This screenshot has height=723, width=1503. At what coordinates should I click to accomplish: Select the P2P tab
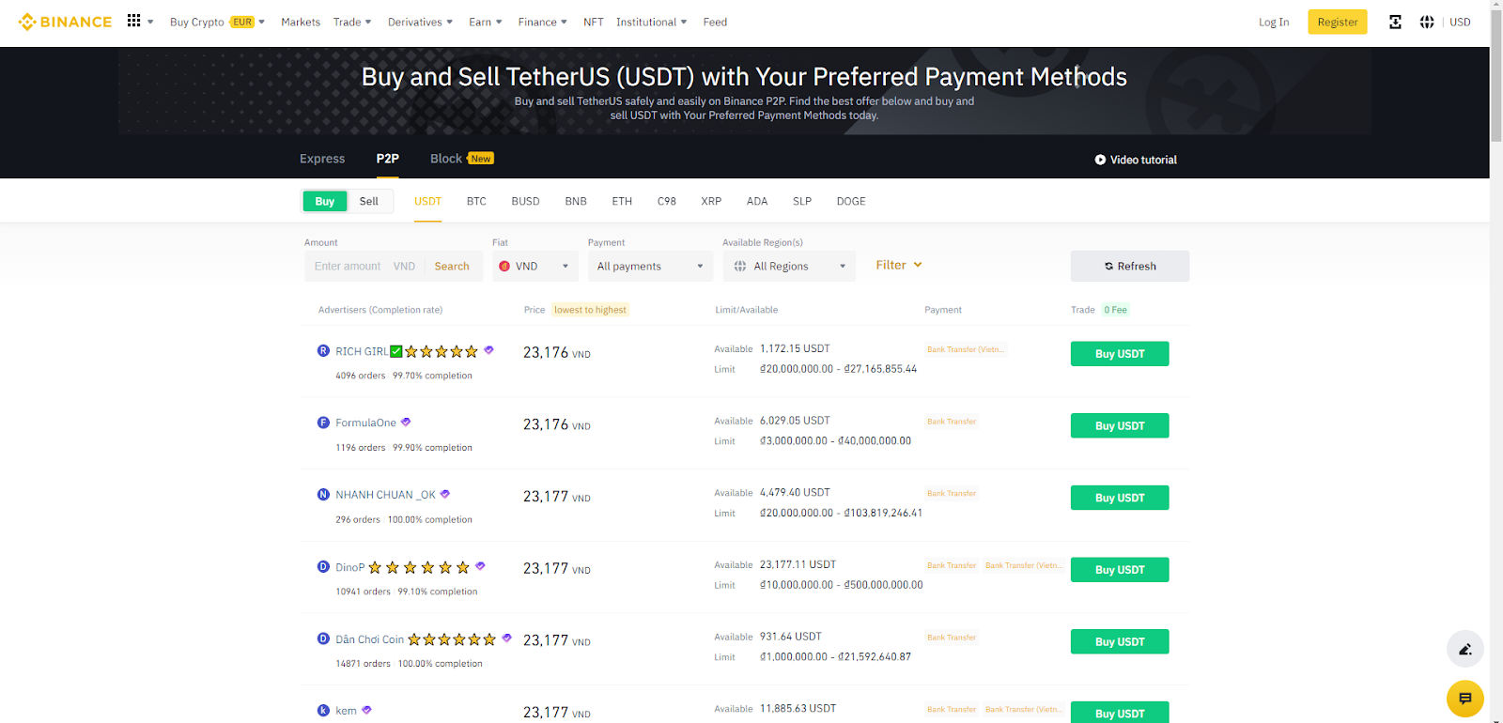388,159
